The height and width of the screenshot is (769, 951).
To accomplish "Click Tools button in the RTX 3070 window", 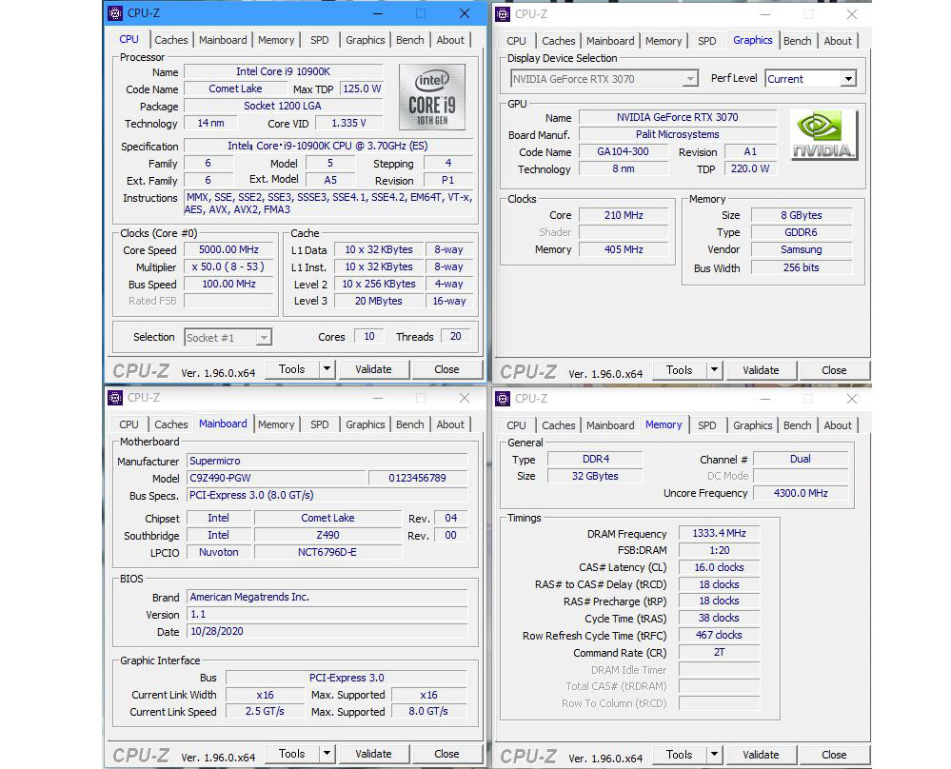I will [680, 370].
